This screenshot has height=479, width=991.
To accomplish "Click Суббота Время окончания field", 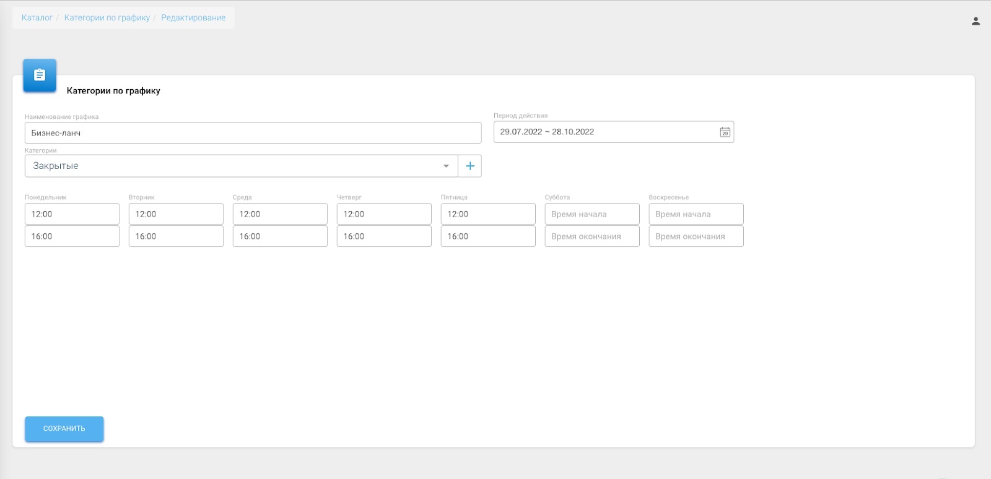I will point(592,236).
